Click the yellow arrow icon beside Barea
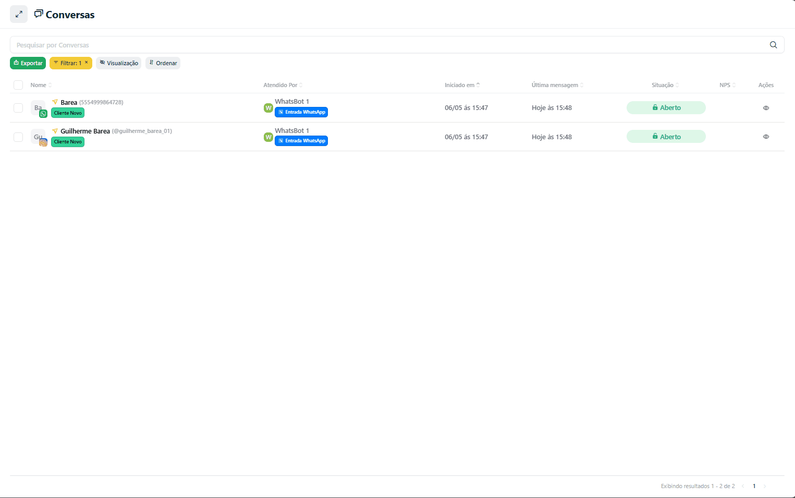Viewport: 795px width, 498px height. pos(55,102)
